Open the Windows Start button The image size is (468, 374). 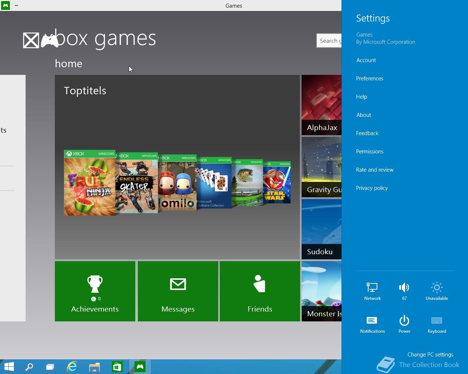(x=9, y=367)
